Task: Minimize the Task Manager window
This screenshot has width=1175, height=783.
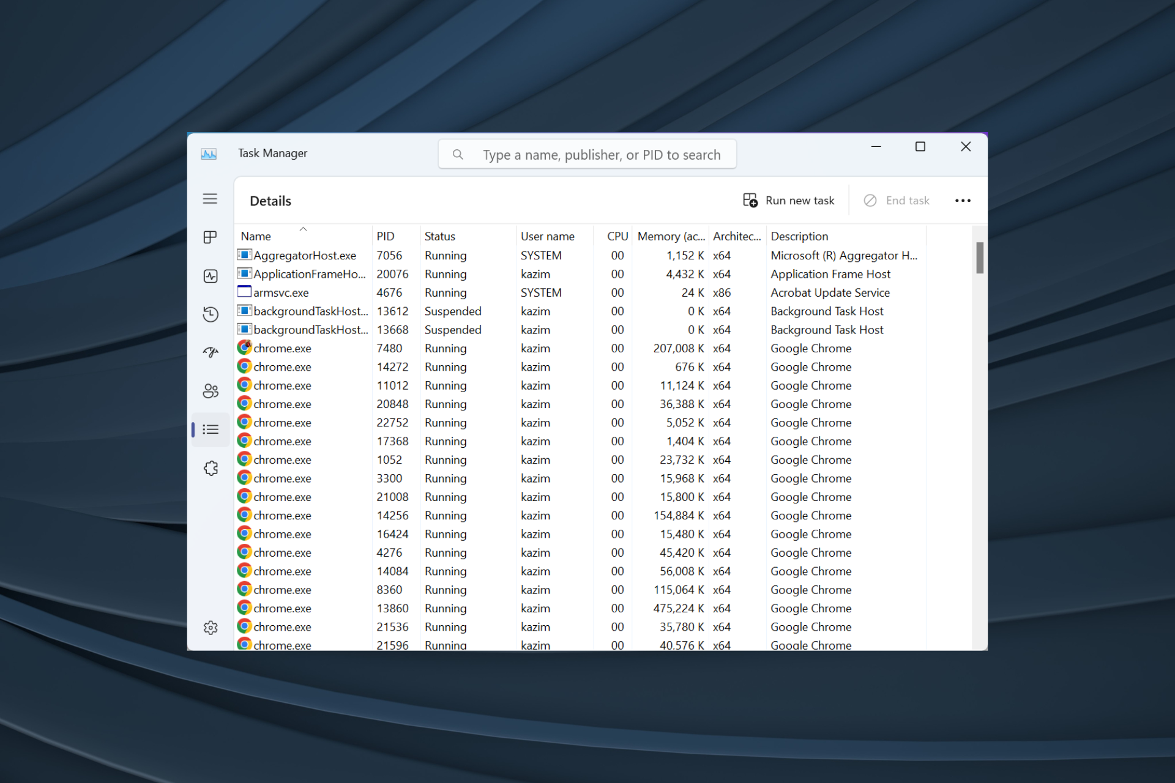Action: pos(876,147)
